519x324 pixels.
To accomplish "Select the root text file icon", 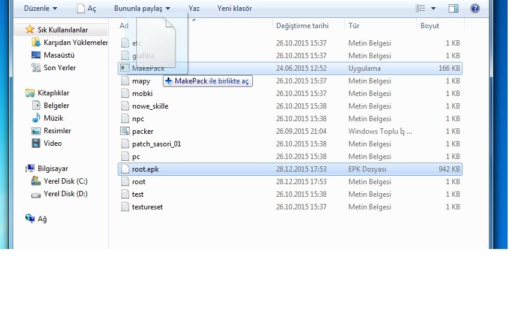I will [x=125, y=181].
